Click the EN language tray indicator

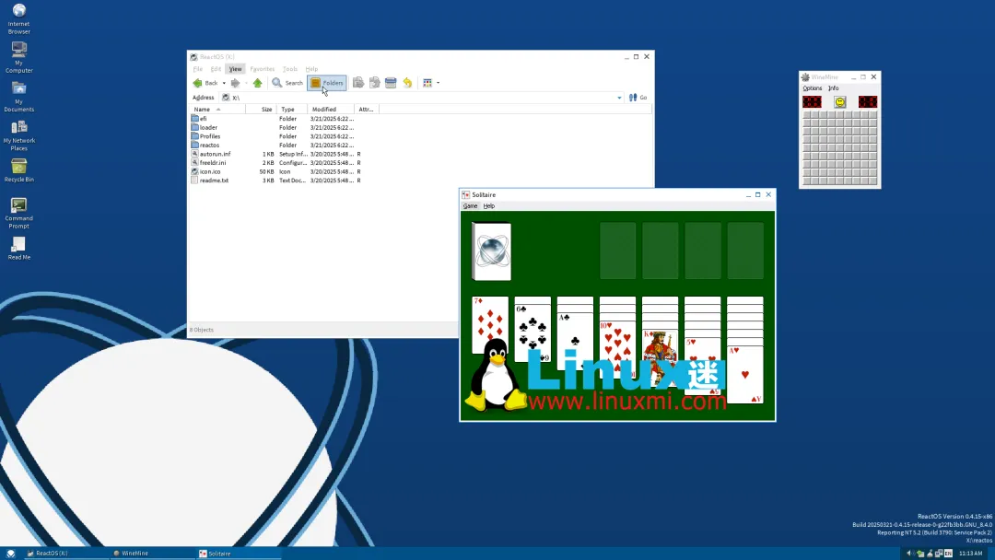pos(948,553)
